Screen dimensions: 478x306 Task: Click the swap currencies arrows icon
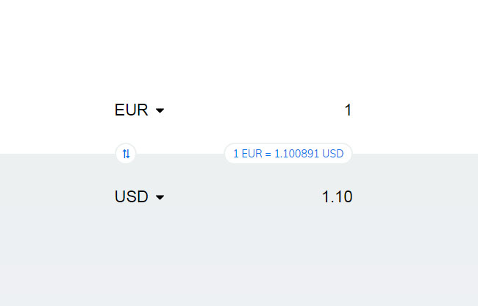[126, 154]
